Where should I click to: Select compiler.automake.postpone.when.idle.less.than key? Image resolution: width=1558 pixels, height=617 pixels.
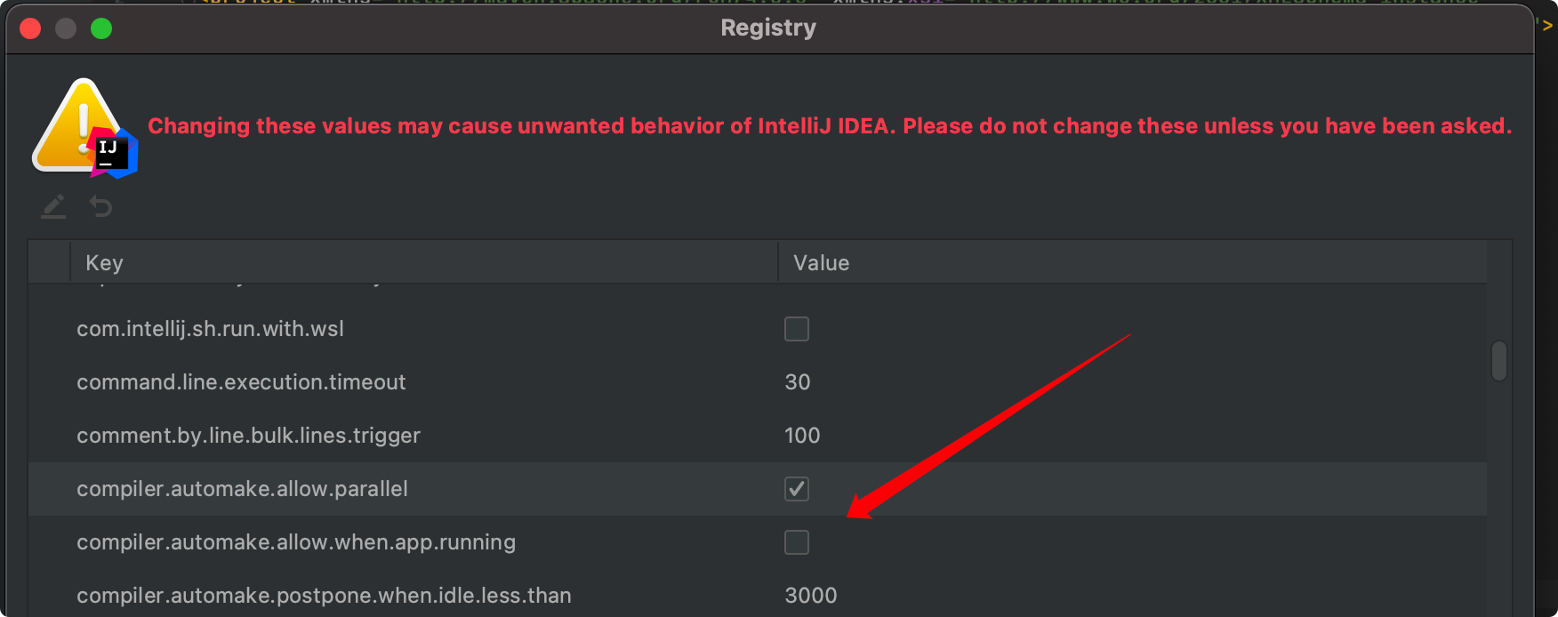tap(324, 596)
